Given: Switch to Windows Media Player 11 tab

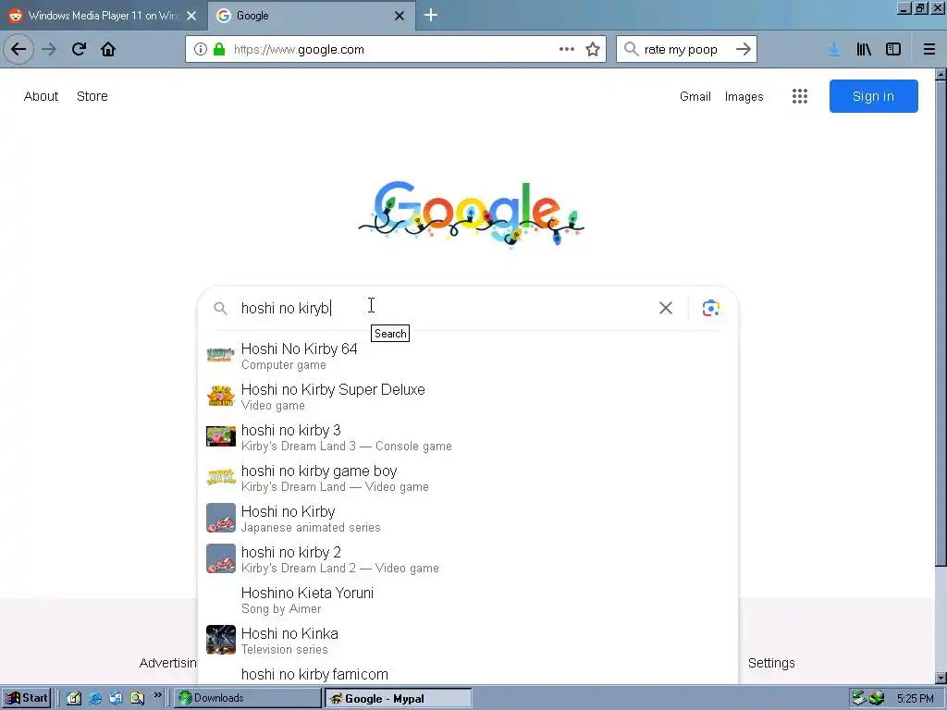Looking at the screenshot, I should pos(103,16).
